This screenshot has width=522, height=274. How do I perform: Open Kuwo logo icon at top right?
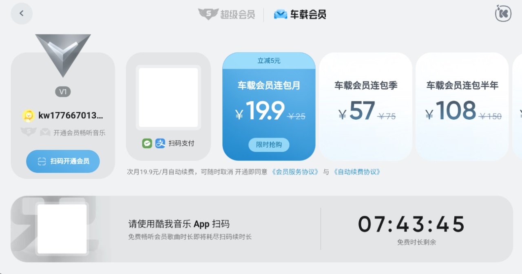tap(503, 13)
